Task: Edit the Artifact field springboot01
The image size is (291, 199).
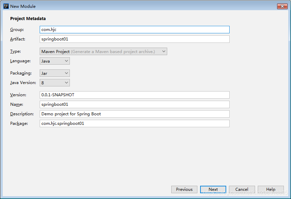Action: point(135,39)
